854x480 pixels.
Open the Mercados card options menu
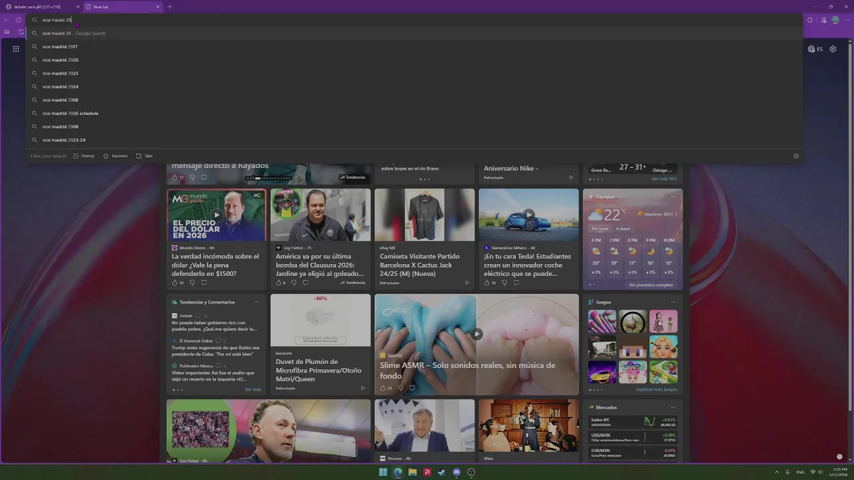pos(673,407)
